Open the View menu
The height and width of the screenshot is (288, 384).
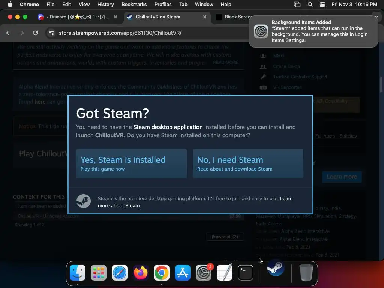[84, 4]
